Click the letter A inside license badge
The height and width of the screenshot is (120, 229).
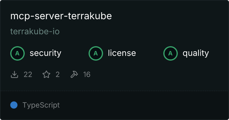(96, 53)
